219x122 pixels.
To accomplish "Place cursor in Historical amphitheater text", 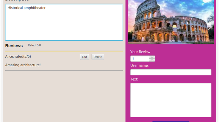I will pos(26,8).
